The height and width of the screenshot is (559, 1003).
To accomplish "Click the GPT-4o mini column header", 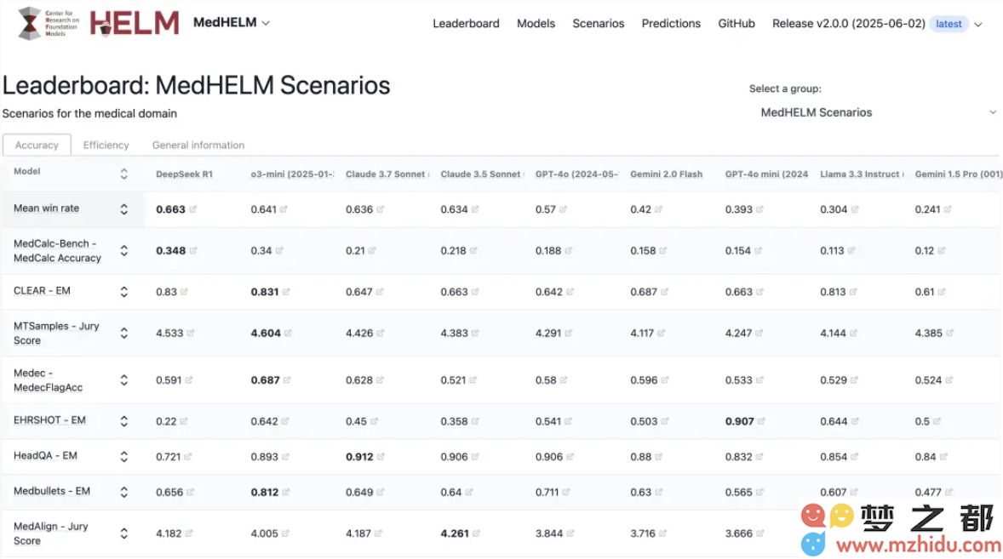I will [766, 174].
